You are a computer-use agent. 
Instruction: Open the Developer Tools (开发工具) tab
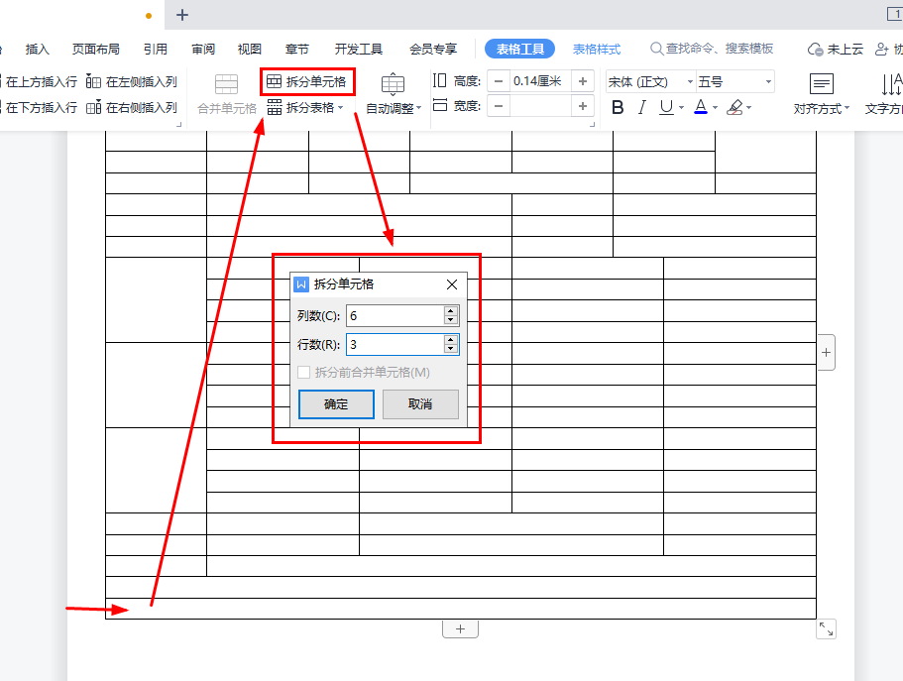(x=358, y=49)
